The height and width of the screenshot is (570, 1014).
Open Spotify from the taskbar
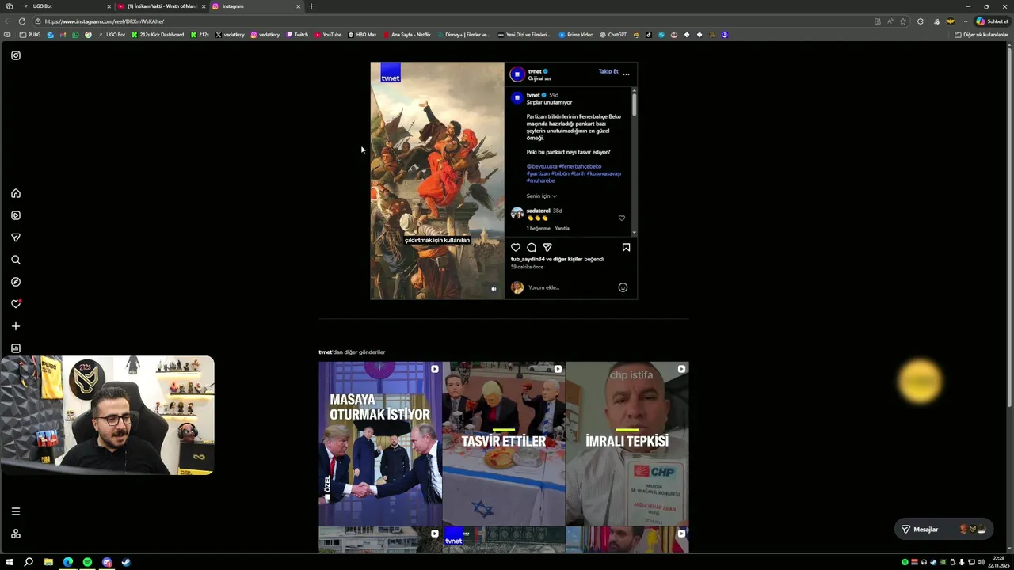pos(87,562)
